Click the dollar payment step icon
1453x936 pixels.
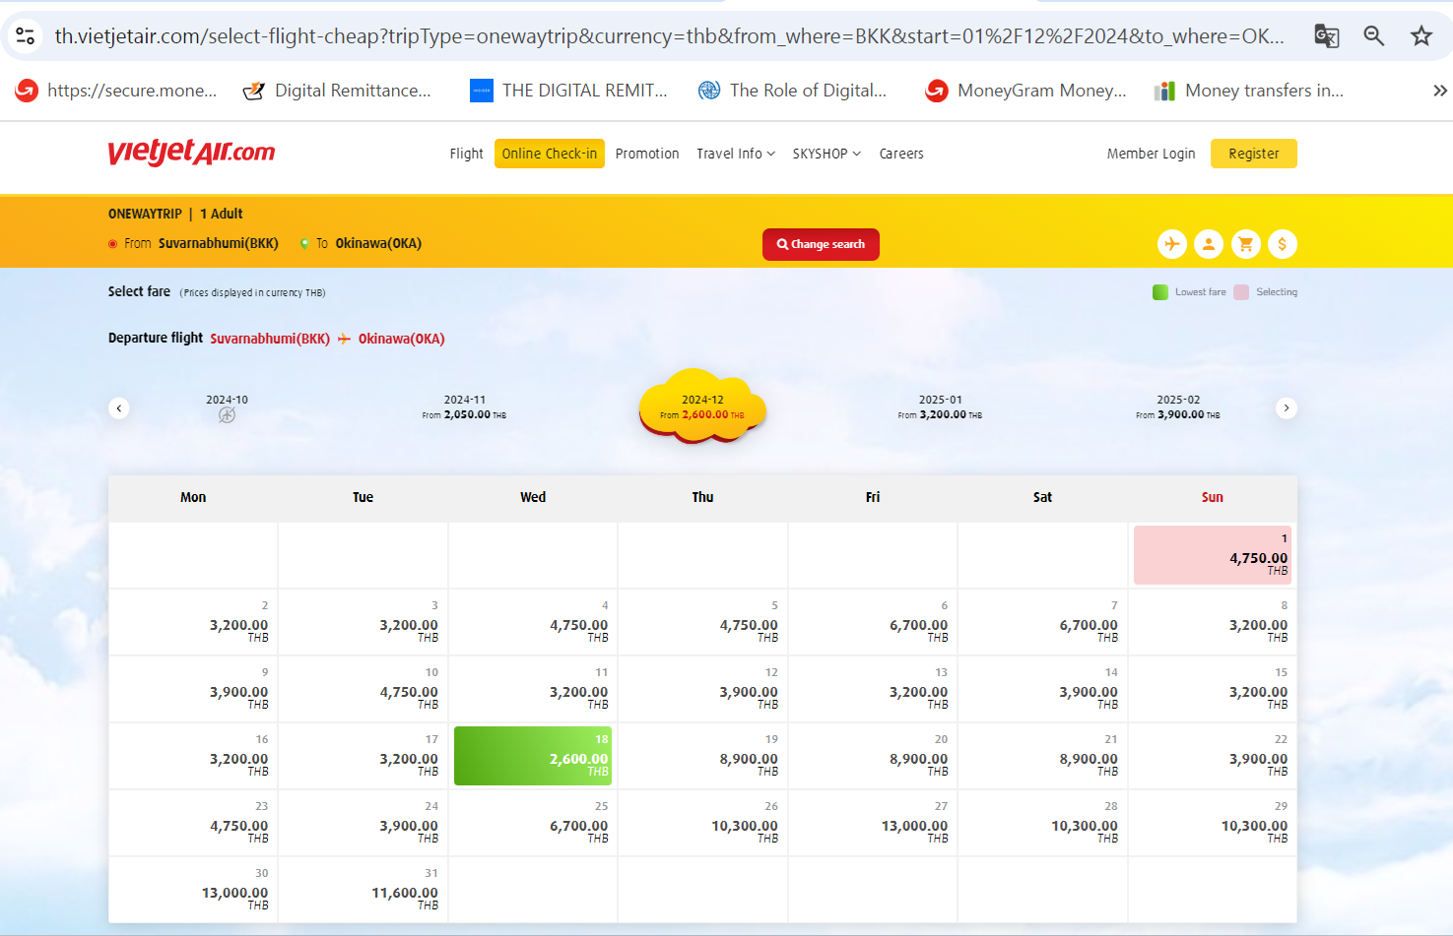pyautogui.click(x=1283, y=244)
